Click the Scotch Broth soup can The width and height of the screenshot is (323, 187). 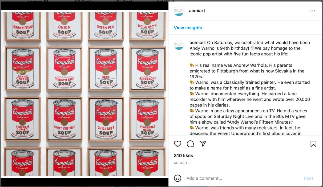click(x=147, y=25)
